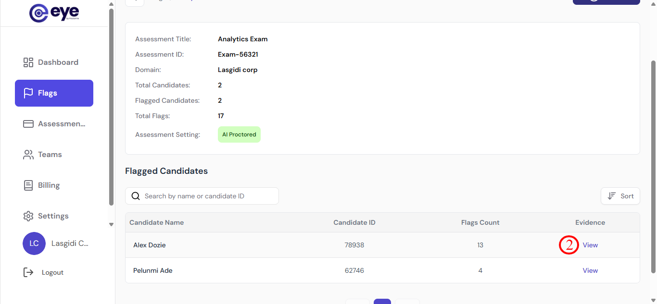Click the Candidate Name column header
657x304 pixels.
[157, 222]
